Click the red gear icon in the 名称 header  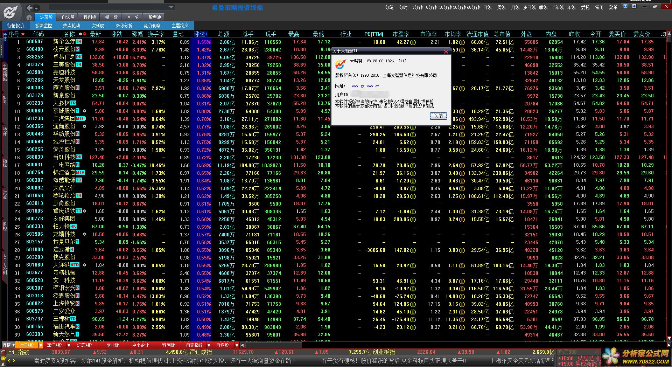(85, 34)
